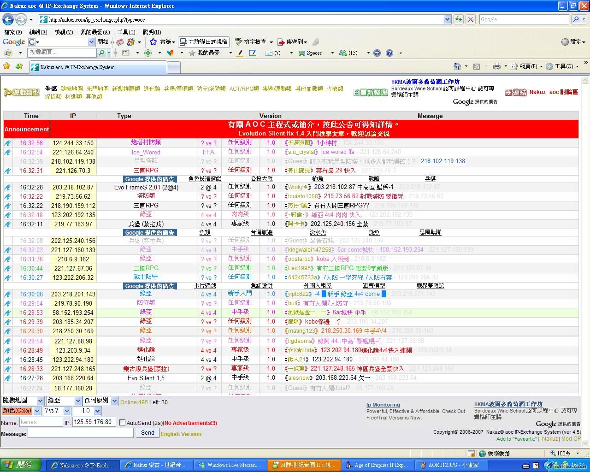This screenshot has height=472, width=590.
Task: Click the contacts icon showing (13)
Action: [342, 53]
